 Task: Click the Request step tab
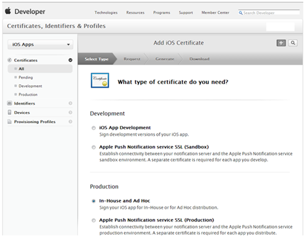coord(132,59)
